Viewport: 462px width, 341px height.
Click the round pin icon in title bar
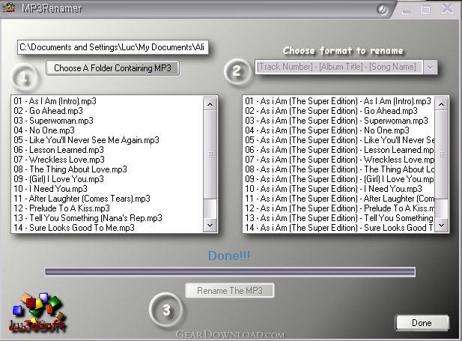383,10
